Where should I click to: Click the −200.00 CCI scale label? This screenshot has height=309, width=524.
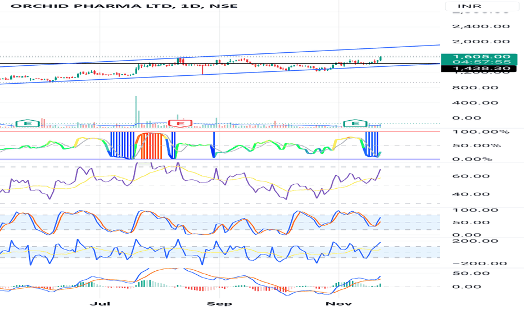point(480,263)
